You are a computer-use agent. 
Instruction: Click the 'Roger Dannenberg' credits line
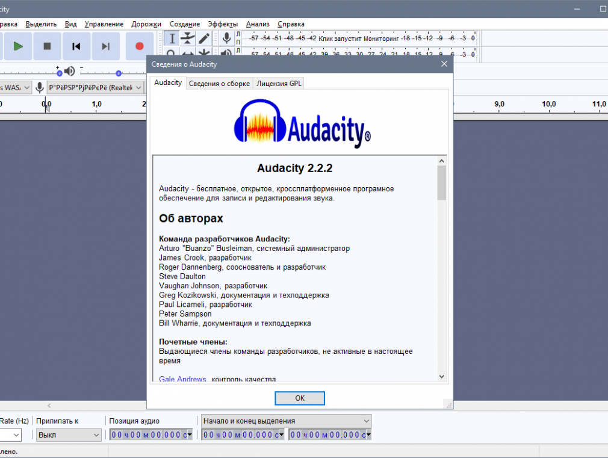243,267
